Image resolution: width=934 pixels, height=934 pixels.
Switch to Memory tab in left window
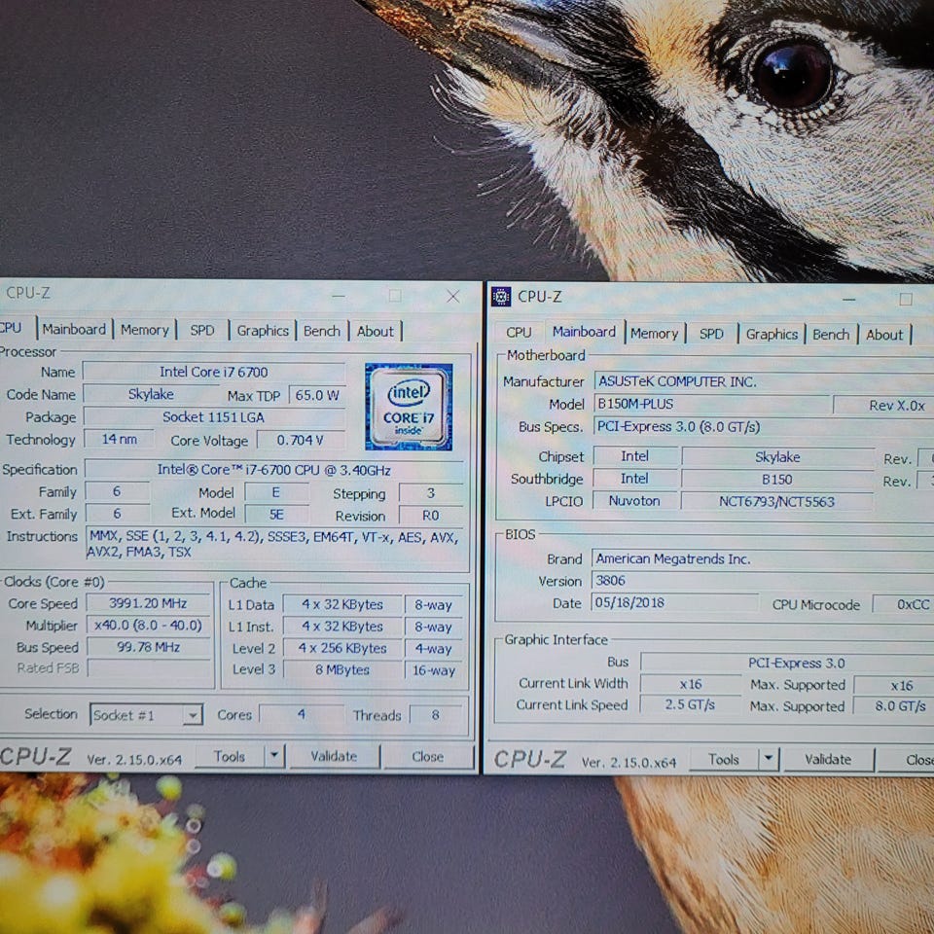click(145, 331)
